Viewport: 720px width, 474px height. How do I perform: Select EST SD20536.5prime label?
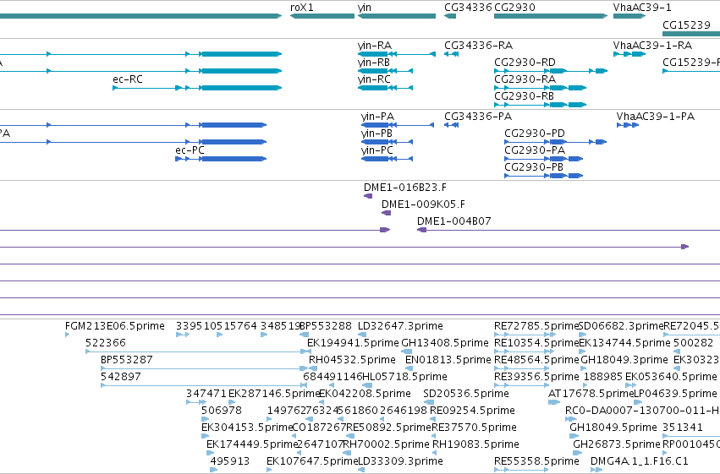coord(466,394)
